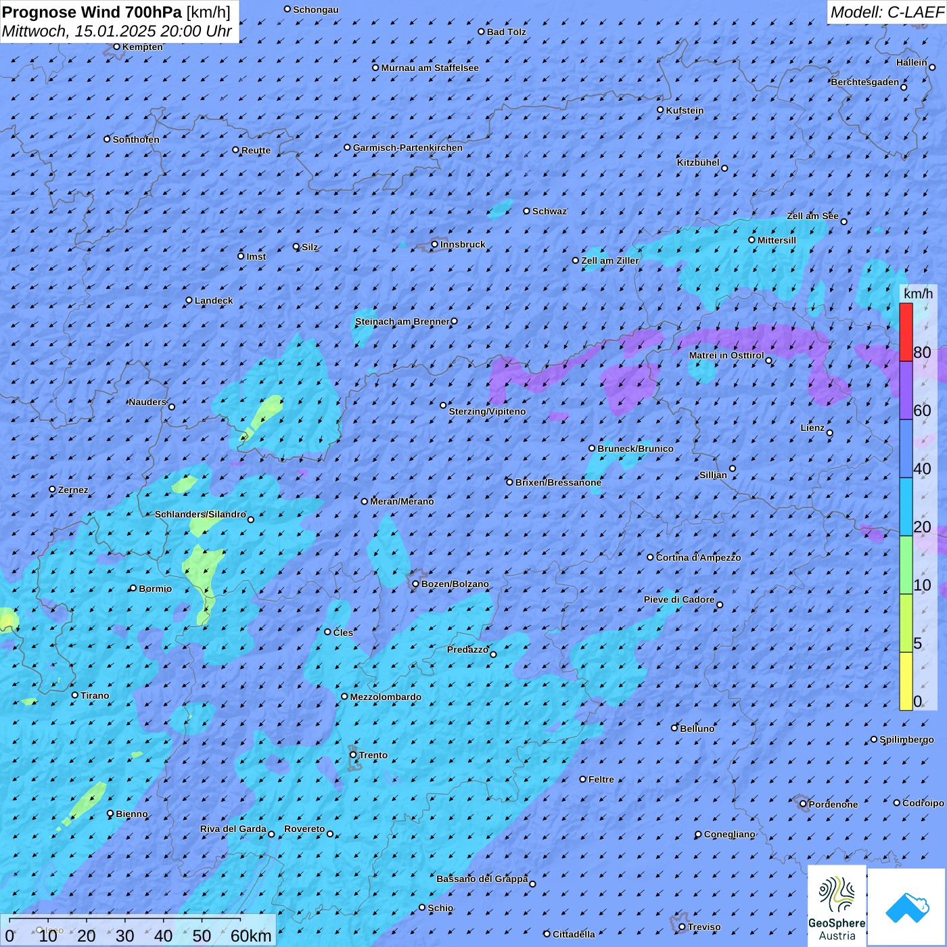
Task: Click the 'Feltre' label
Action: pos(601,779)
